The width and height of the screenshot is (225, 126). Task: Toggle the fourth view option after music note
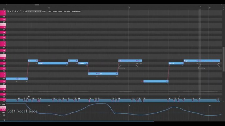[x=36, y=11]
